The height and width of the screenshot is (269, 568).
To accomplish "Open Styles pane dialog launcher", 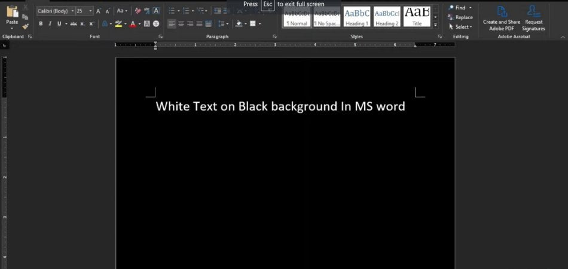I will pyautogui.click(x=440, y=36).
